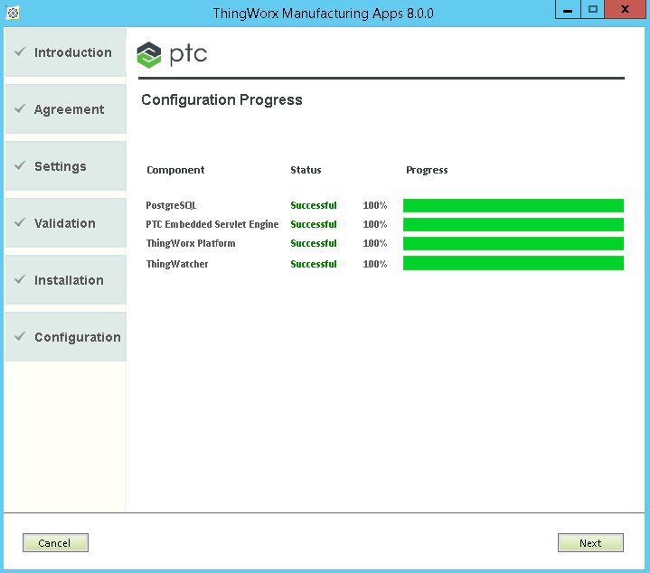This screenshot has width=650, height=573.
Task: Click the 100% value for PostgreSQL
Action: [x=375, y=205]
